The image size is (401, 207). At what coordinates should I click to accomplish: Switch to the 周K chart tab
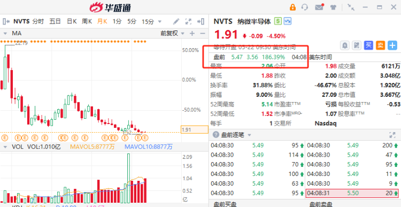pyautogui.click(x=87, y=21)
